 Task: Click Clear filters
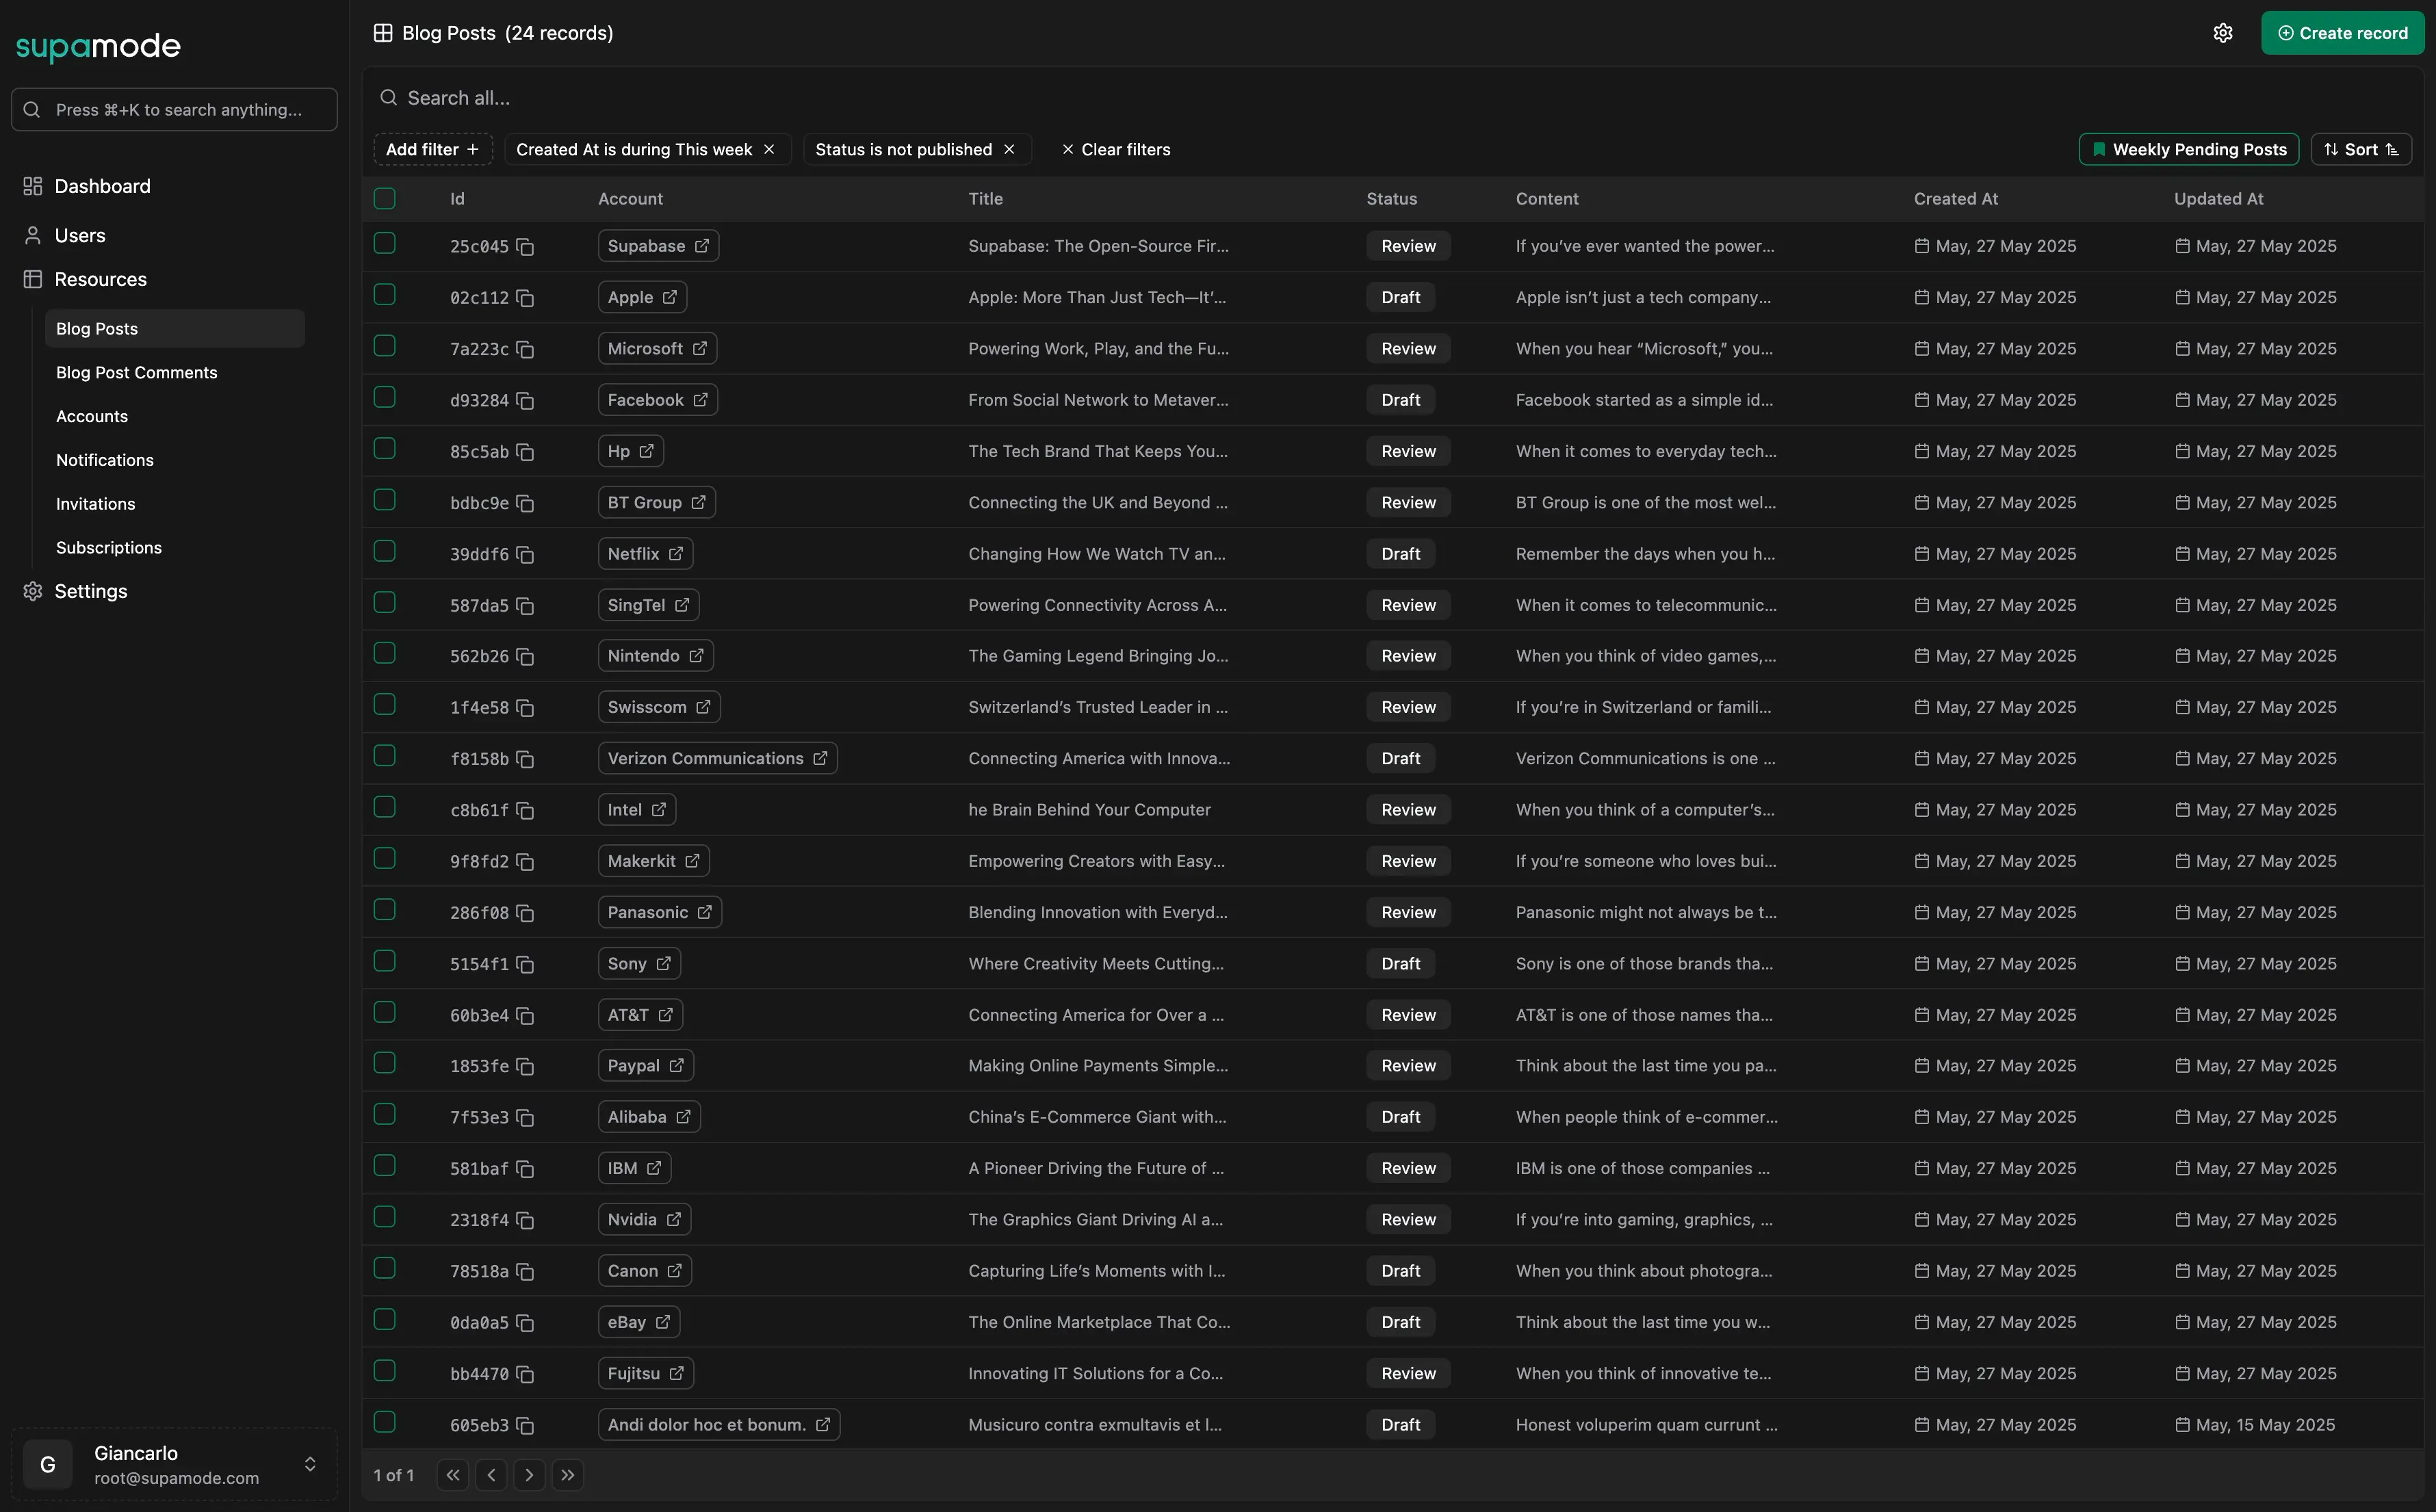pyautogui.click(x=1115, y=149)
